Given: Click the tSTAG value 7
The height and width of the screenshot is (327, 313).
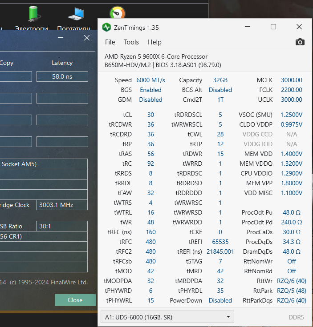Looking at the screenshot, I should click(x=220, y=261).
